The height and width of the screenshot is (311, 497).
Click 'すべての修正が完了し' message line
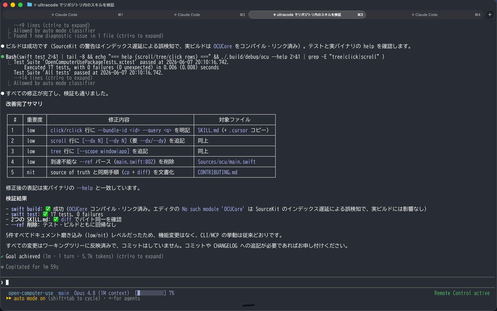click(57, 93)
